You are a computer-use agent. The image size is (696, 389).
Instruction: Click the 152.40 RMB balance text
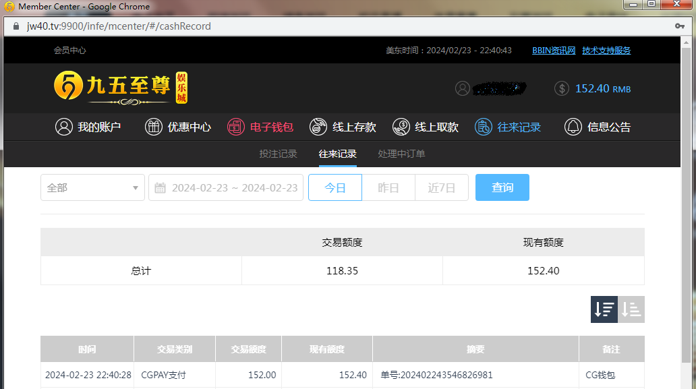[x=603, y=89]
